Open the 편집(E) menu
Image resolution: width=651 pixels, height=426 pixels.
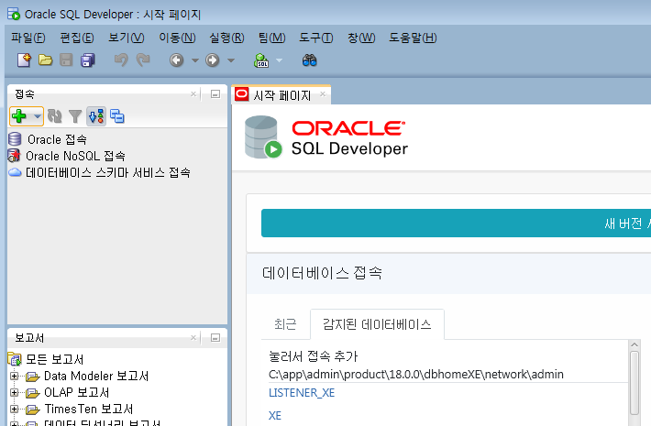(x=77, y=38)
